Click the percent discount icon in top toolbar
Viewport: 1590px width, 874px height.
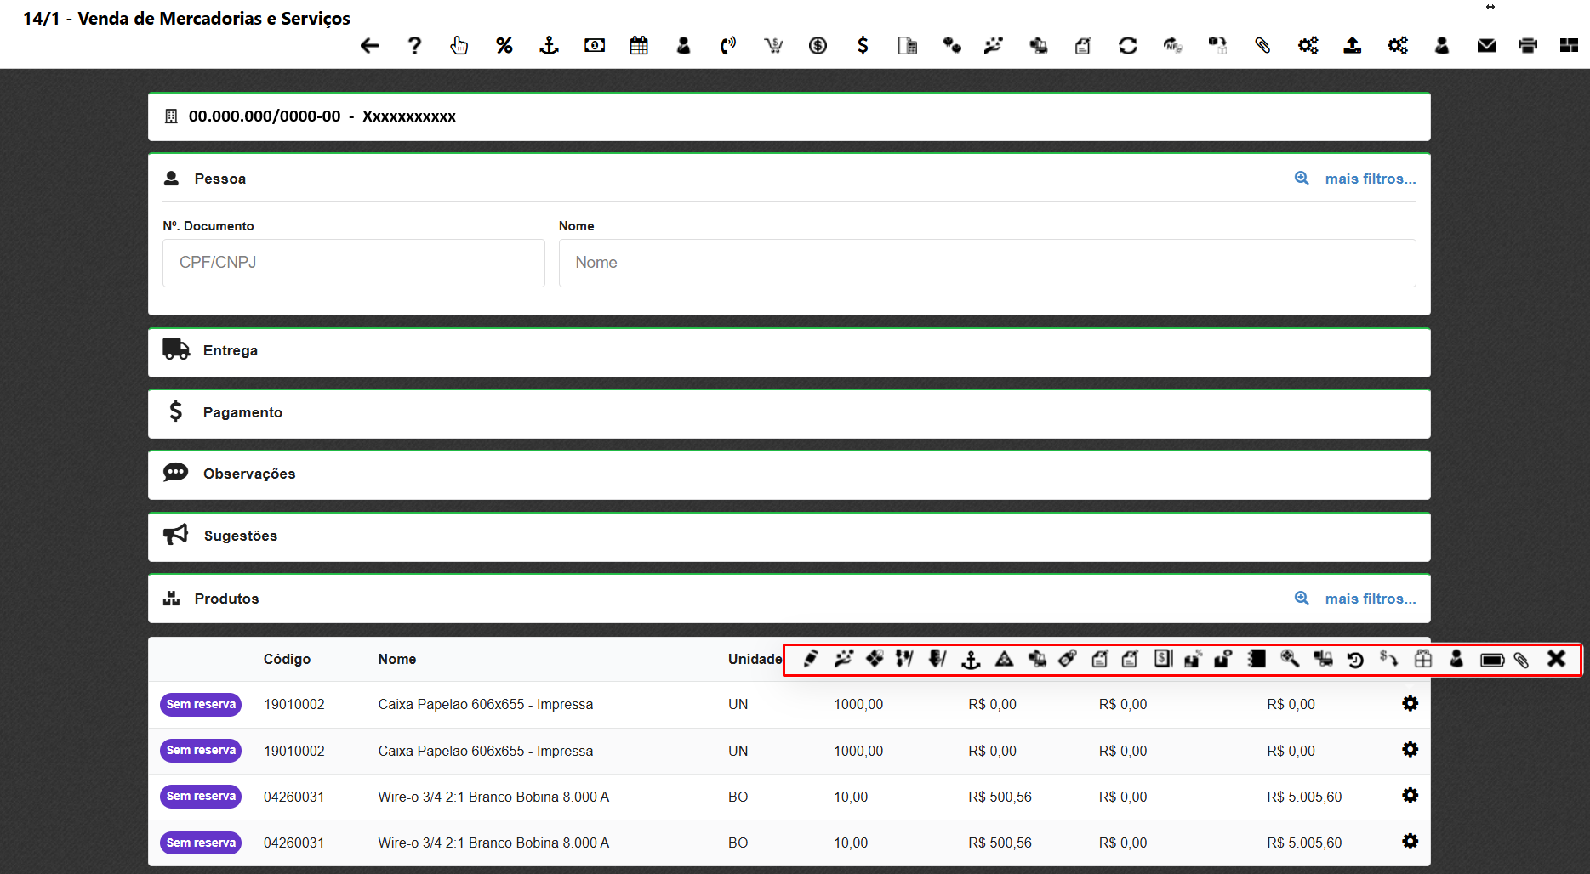(x=504, y=46)
